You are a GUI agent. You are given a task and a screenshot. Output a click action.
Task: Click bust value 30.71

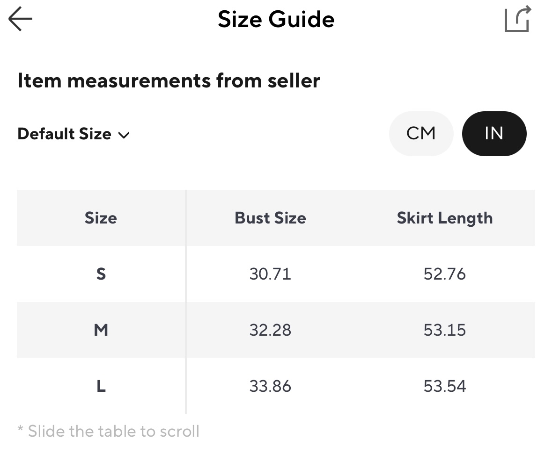coord(270,274)
